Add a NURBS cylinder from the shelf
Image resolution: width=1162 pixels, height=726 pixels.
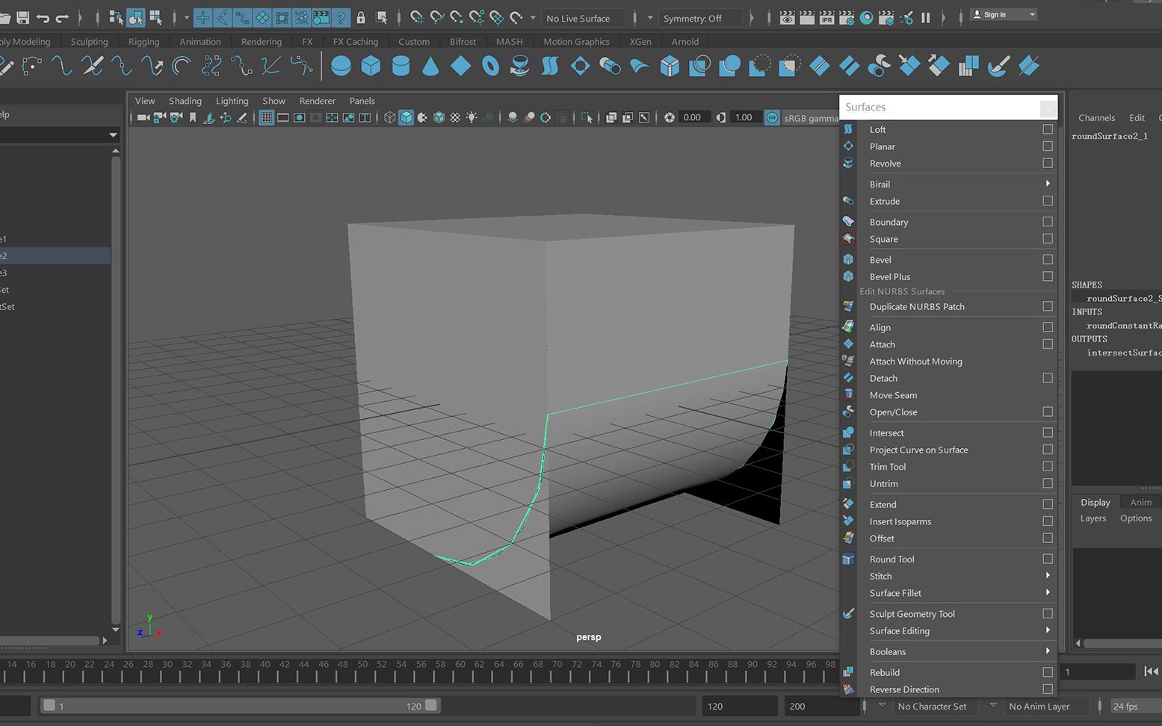(401, 66)
